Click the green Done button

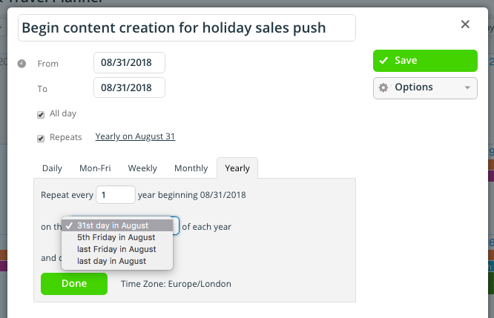click(74, 284)
